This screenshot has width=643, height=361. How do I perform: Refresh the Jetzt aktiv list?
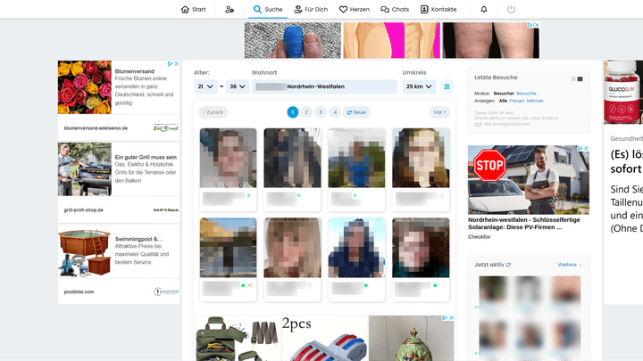coord(509,265)
